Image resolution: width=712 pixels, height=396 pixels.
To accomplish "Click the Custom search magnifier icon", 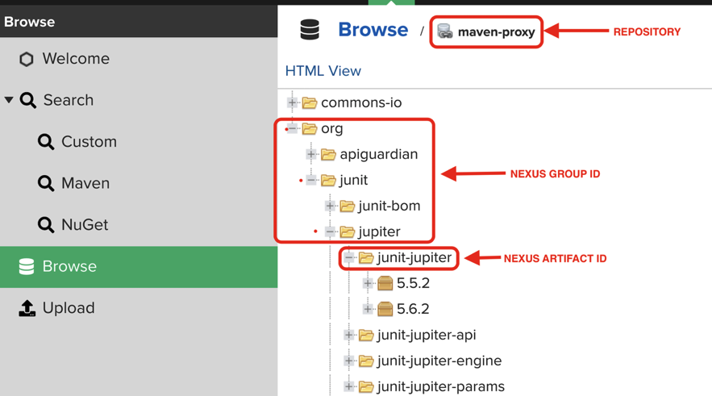I will pos(46,142).
